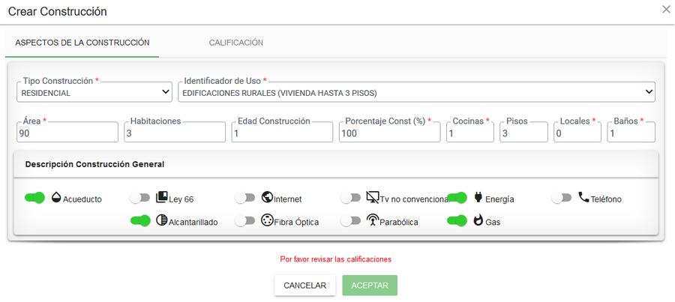Viewport: 675px width, 302px height.
Task: Click the Parabólica antenna icon
Action: (372, 221)
